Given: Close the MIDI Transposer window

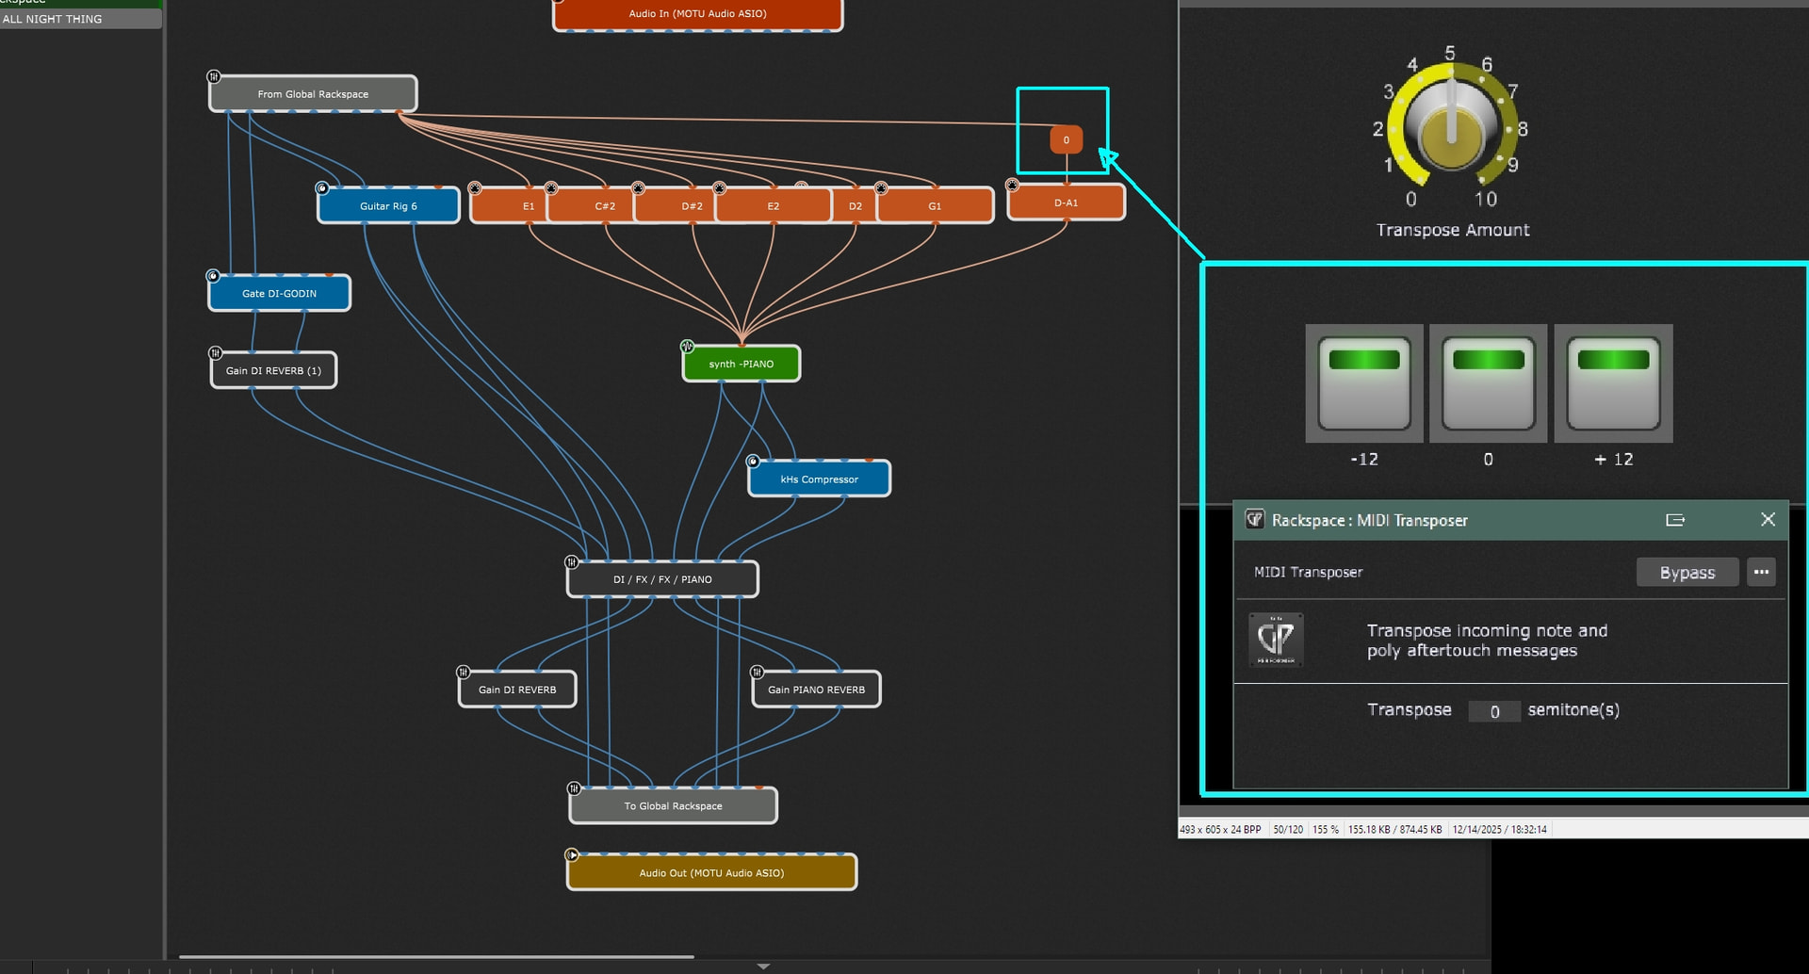Looking at the screenshot, I should pyautogui.click(x=1768, y=520).
